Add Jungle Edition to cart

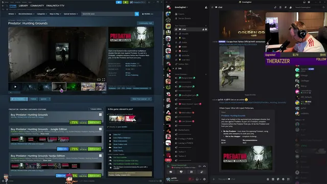point(95,149)
